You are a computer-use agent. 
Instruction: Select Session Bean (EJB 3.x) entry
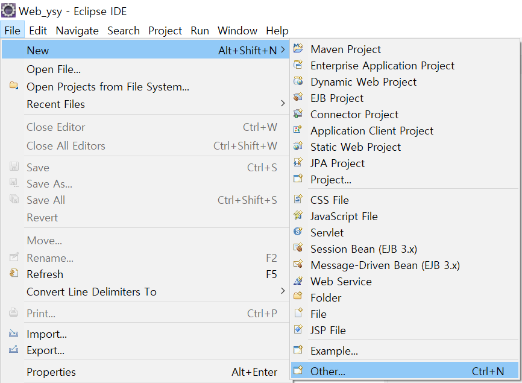coord(405,248)
